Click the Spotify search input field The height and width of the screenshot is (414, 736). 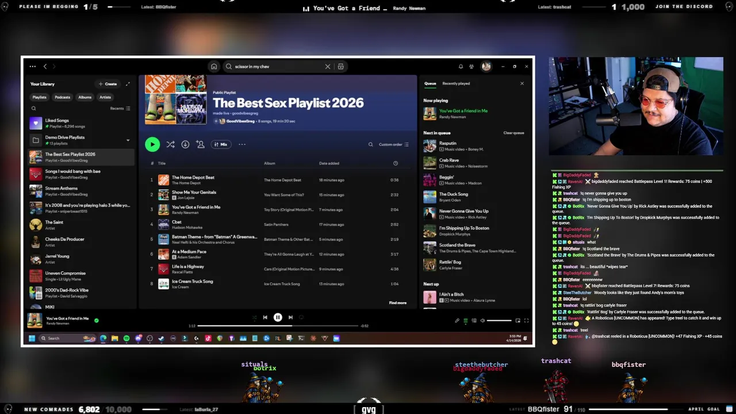(278, 67)
